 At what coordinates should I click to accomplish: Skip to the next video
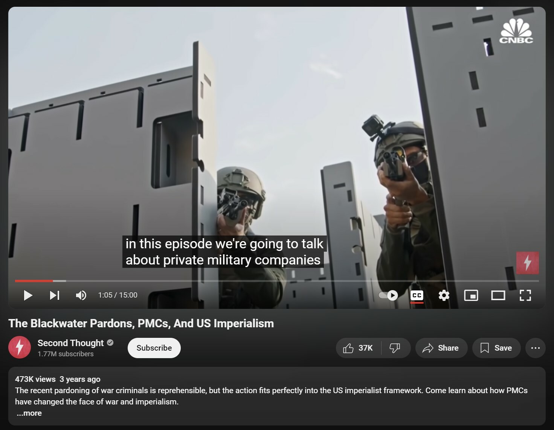tap(55, 295)
